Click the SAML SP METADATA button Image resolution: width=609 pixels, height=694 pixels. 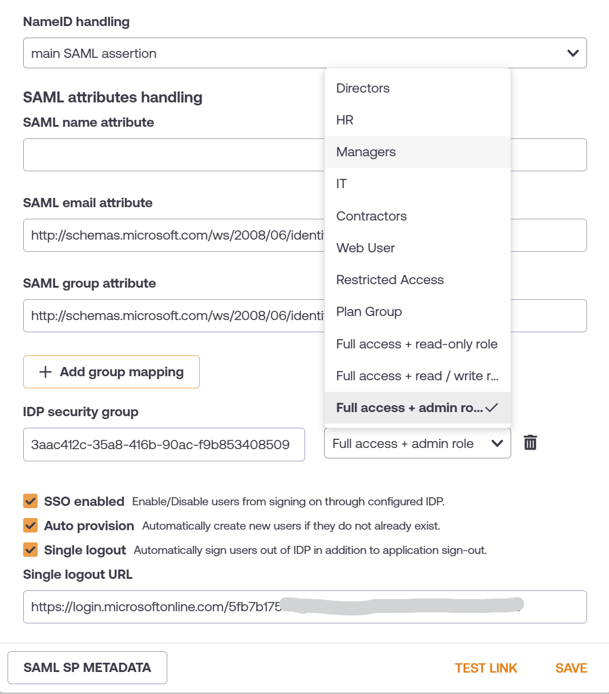87,667
